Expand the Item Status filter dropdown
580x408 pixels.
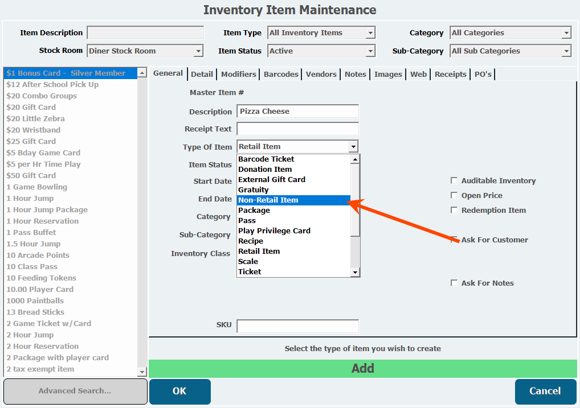[x=370, y=51]
